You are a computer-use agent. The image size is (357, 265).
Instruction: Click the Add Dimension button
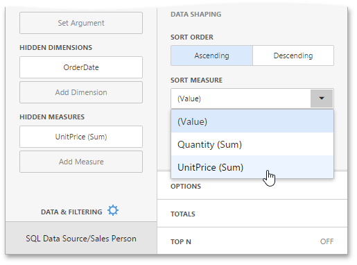pos(81,92)
